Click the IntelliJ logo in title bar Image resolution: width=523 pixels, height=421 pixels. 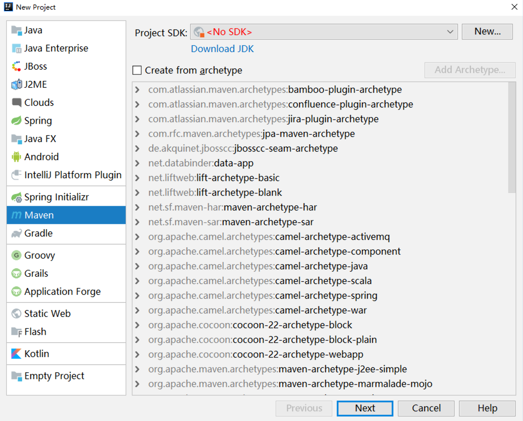point(8,7)
